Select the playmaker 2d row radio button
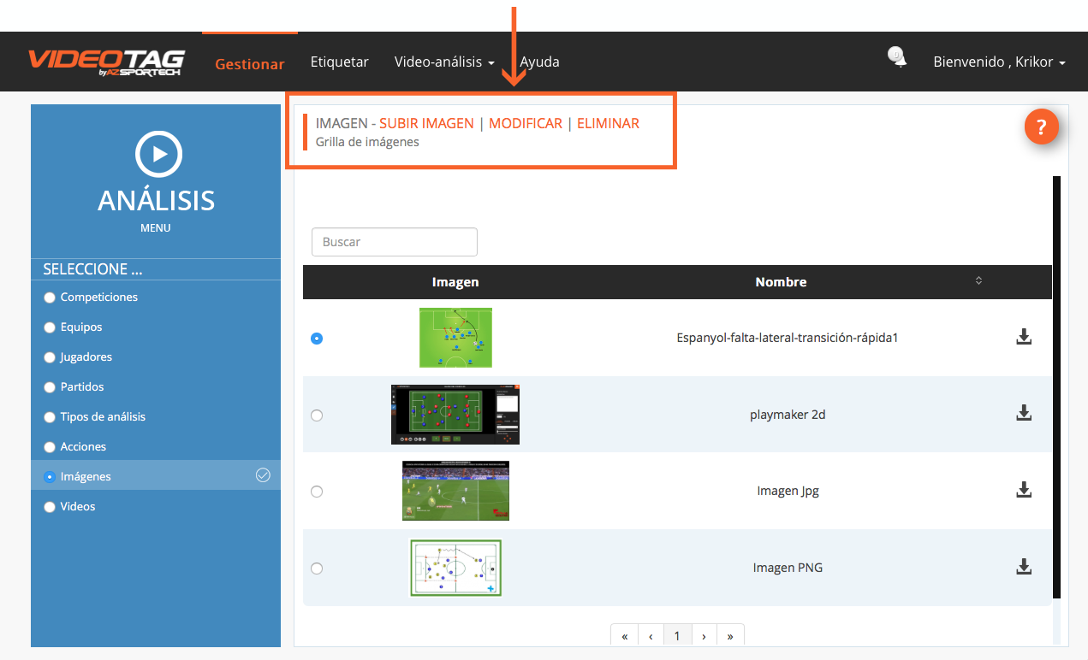 pos(317,415)
